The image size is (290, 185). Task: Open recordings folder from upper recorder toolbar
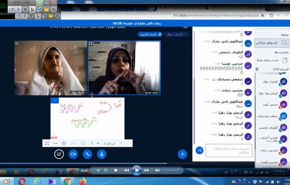tap(46, 9)
